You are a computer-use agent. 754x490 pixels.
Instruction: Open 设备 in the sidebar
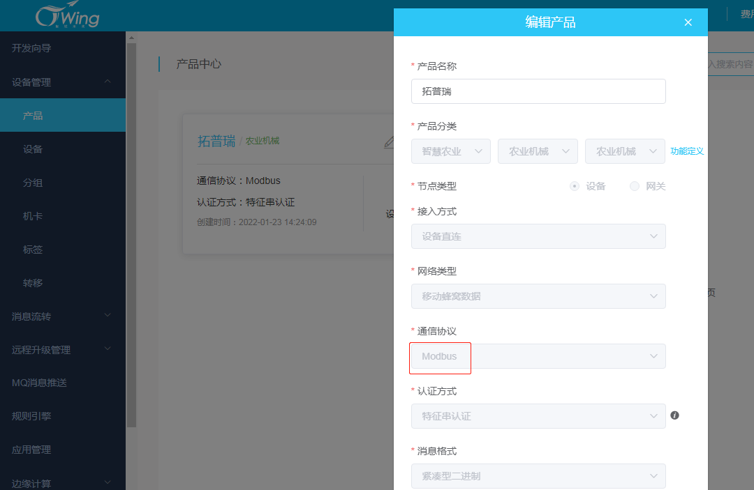(x=33, y=149)
